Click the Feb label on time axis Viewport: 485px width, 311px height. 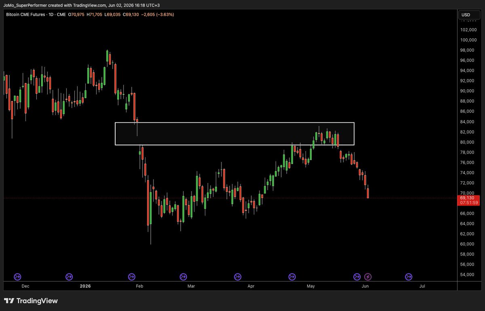coord(139,286)
